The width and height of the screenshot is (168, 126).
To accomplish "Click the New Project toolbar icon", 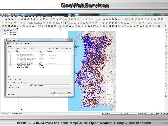I will [x=3, y=19].
